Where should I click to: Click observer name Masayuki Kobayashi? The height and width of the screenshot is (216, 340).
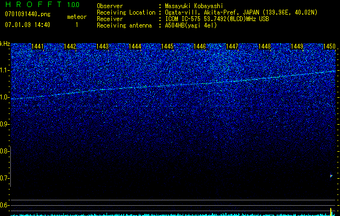(x=194, y=6)
